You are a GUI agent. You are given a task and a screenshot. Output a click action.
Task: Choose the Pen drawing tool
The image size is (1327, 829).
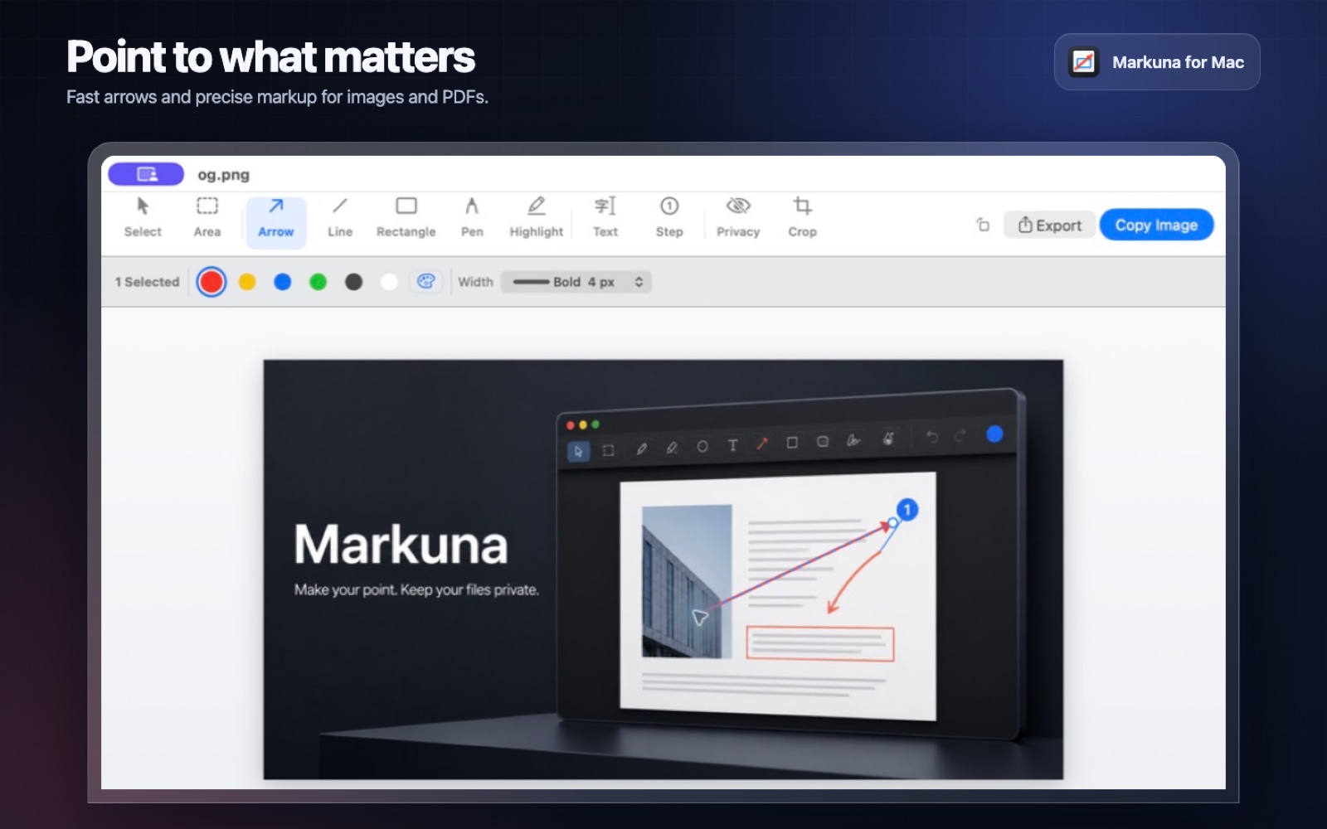[x=472, y=218]
